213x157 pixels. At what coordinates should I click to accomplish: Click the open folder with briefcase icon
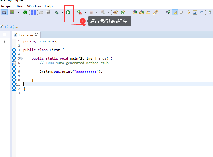click(x=148, y=13)
